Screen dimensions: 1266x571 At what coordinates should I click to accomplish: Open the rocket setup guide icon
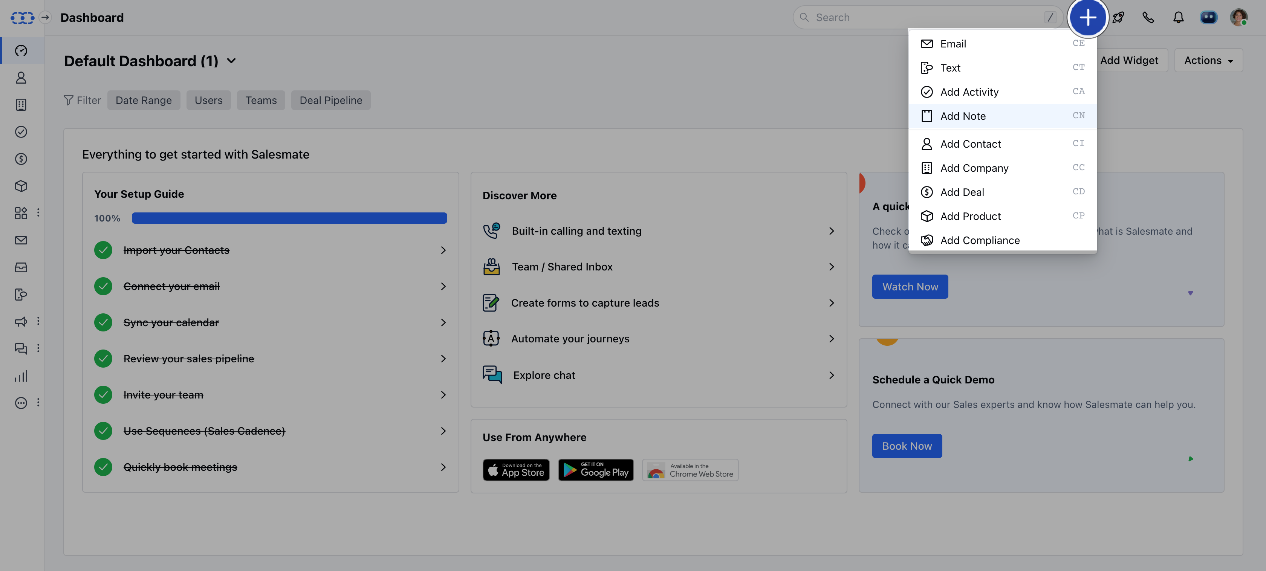[1118, 18]
